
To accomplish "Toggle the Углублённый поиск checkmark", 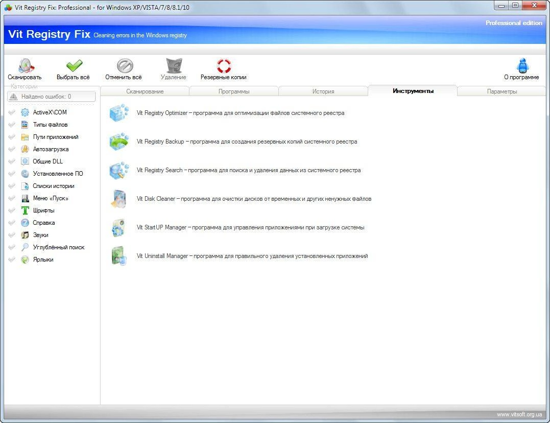I will click(12, 247).
